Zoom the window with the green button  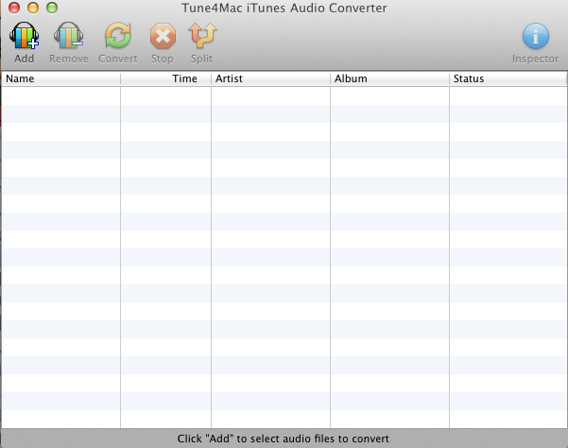[x=52, y=8]
